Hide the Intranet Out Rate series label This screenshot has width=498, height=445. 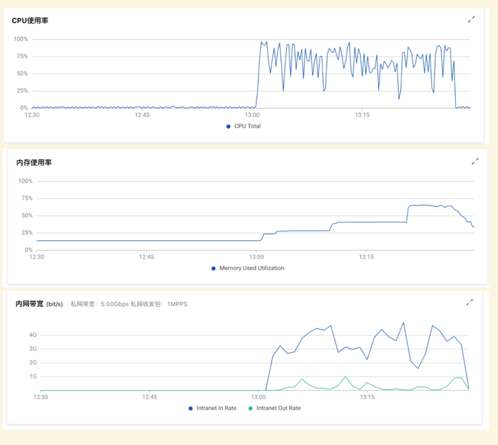tap(278, 408)
